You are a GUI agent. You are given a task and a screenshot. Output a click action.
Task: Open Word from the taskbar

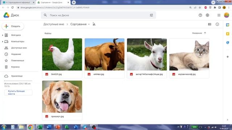click(49, 127)
